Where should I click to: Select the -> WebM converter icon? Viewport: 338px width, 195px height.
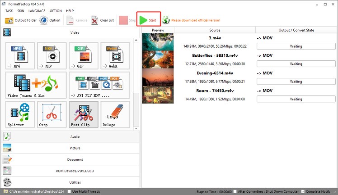tap(115, 56)
